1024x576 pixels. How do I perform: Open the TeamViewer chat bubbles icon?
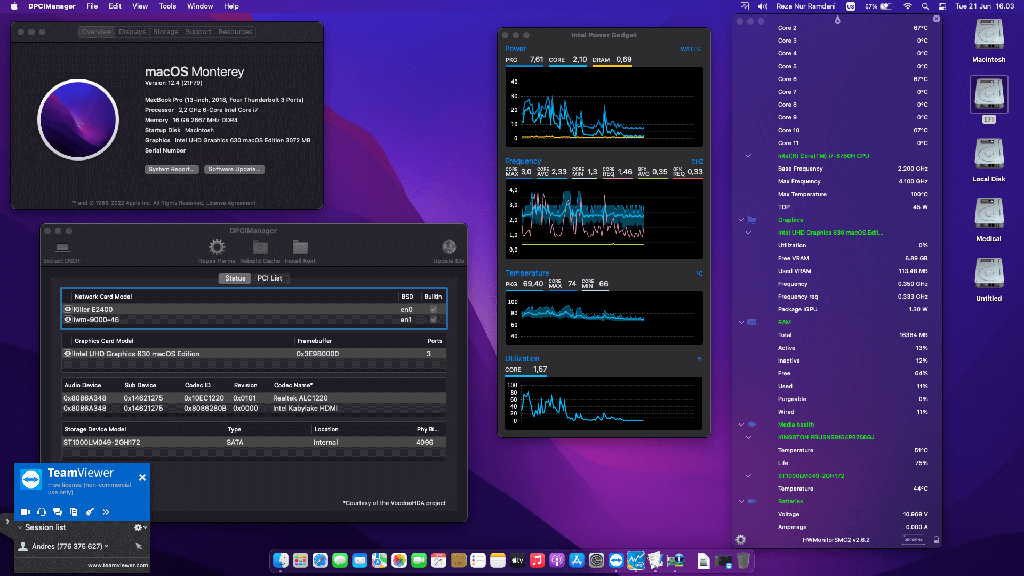tap(58, 512)
